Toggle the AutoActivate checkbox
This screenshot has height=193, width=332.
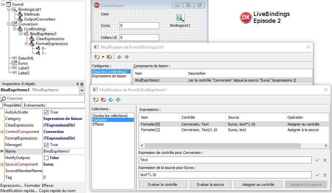46,112
